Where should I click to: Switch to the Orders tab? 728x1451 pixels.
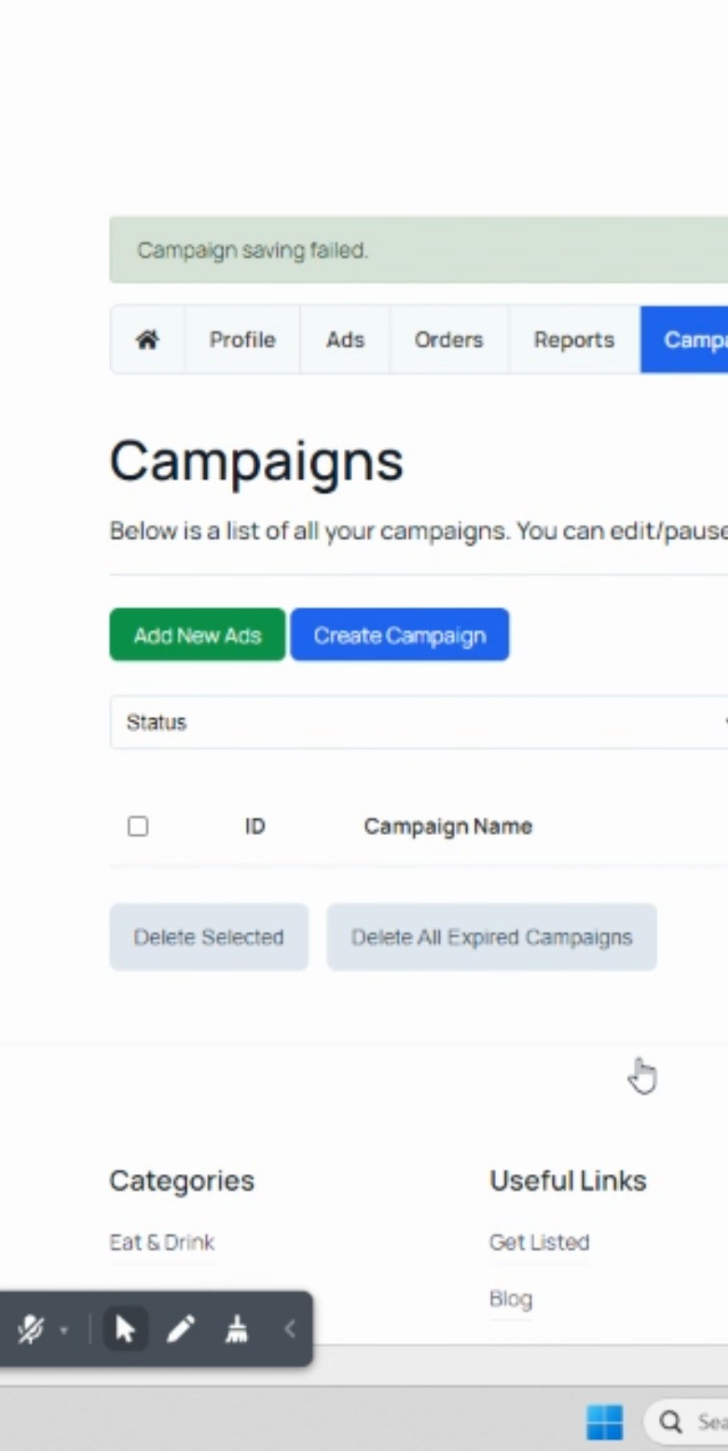pyautogui.click(x=449, y=340)
